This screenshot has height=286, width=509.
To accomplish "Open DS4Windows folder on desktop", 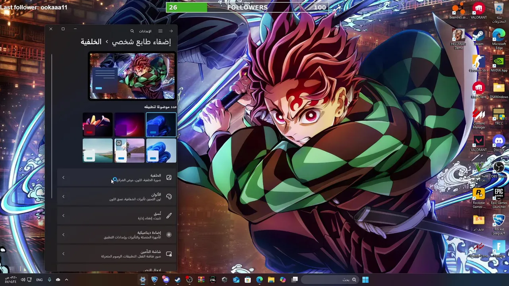I will [499, 91].
